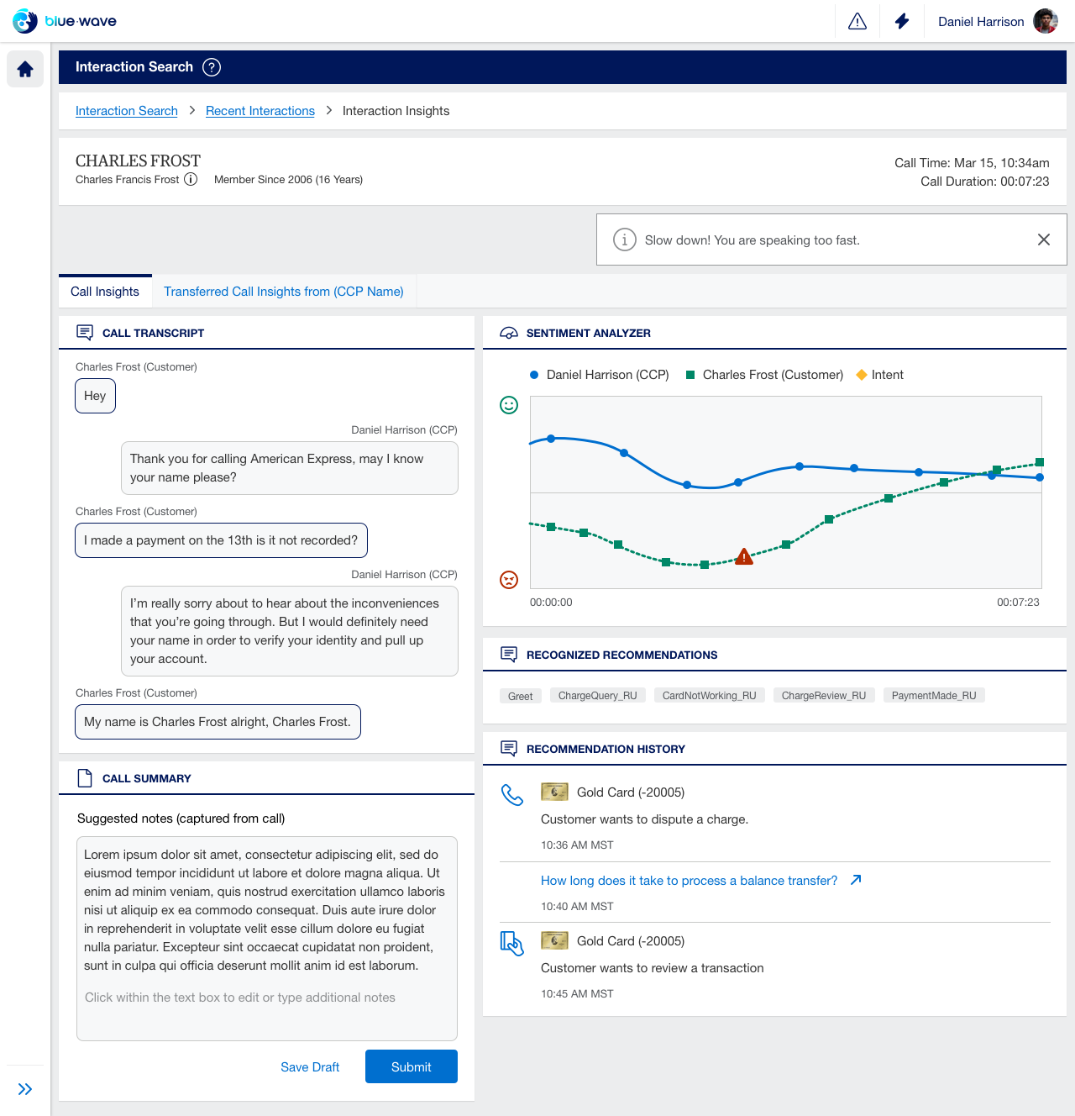Toggle Daniel Harrison (CCP) legend series

coord(600,375)
